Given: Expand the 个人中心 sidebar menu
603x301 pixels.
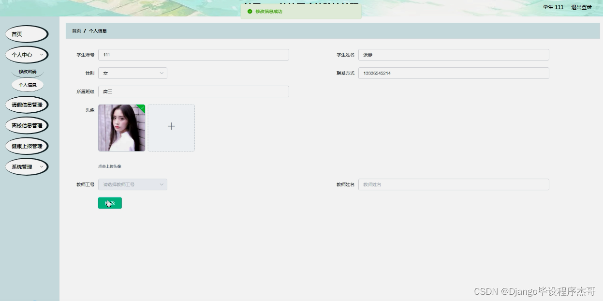Looking at the screenshot, I should point(27,55).
